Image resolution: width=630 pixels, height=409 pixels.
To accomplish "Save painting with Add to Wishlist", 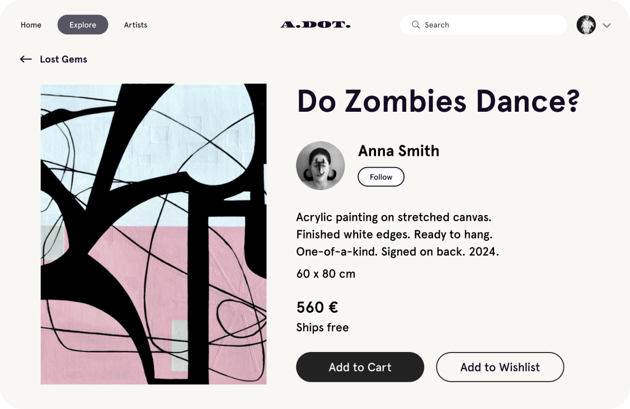I will pyautogui.click(x=500, y=367).
